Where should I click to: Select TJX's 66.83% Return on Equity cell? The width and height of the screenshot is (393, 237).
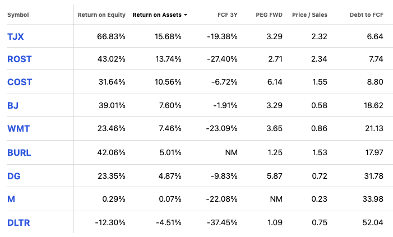click(x=111, y=36)
